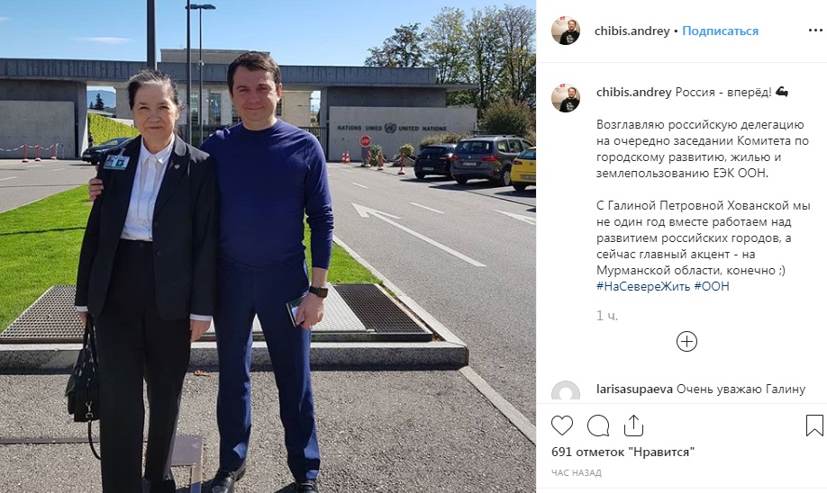Open the three-dot more options menu
This screenshot has width=827, height=493.
click(815, 31)
